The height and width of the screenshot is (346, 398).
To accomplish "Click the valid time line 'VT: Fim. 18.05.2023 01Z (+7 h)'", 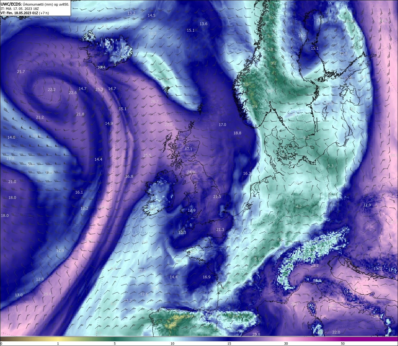I will pos(25,13).
